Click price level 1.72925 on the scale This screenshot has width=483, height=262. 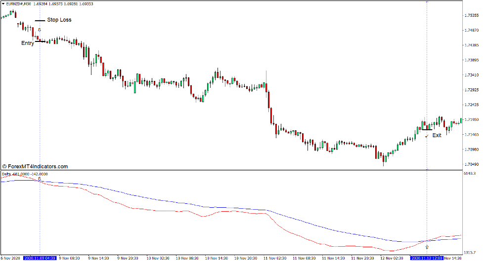(x=472, y=90)
